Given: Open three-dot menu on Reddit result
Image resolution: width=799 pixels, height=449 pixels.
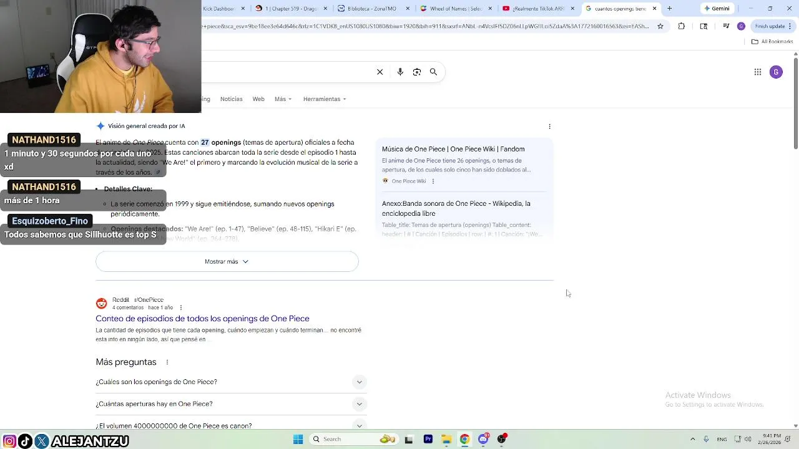Looking at the screenshot, I should pyautogui.click(x=180, y=307).
